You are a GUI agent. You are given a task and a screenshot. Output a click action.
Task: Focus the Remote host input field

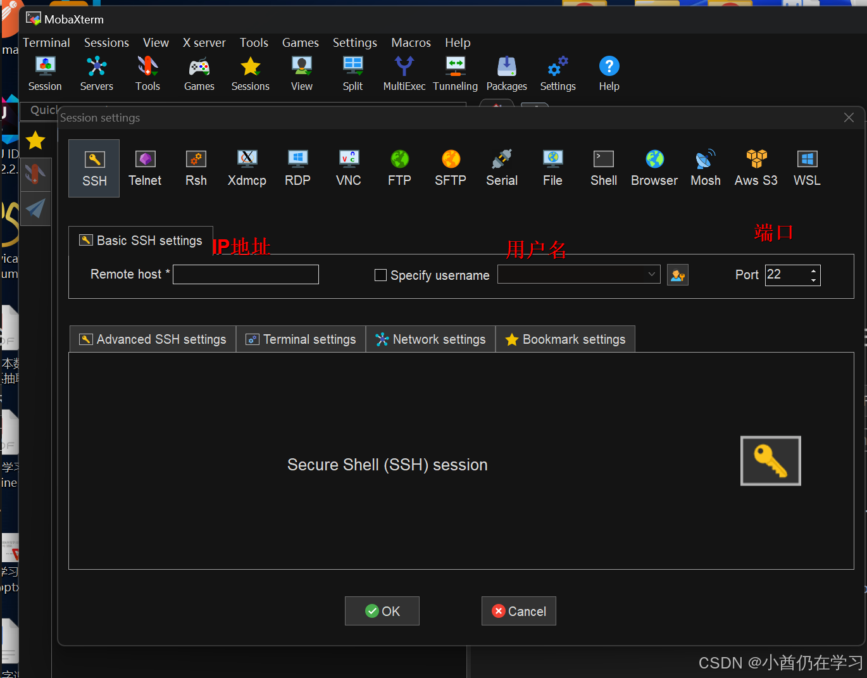(246, 275)
